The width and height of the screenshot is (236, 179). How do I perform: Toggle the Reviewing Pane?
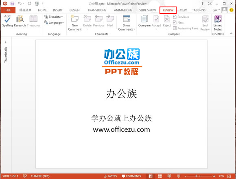(x=186, y=28)
